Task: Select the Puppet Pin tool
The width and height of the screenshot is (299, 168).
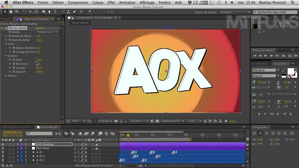Action: 90,12
